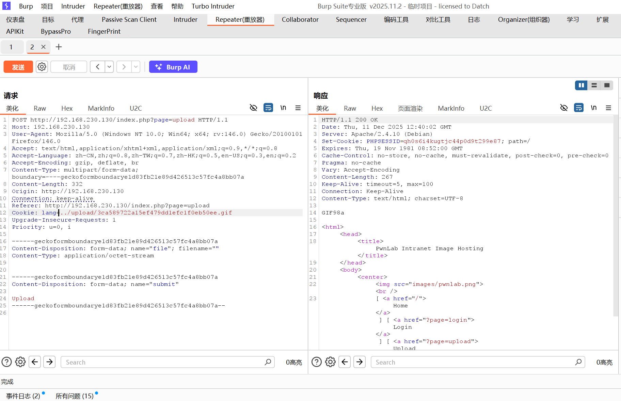Open the FingerPrint extension tab
Screen dimensions: 621x401
[x=104, y=31]
